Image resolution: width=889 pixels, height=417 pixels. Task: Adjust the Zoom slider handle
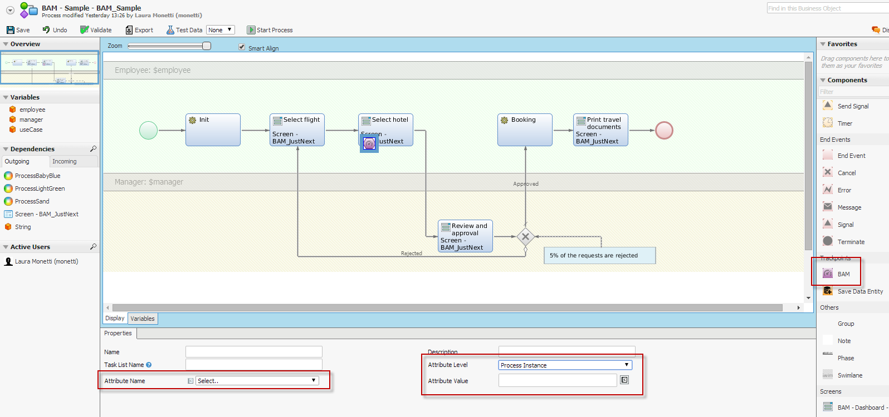(207, 46)
